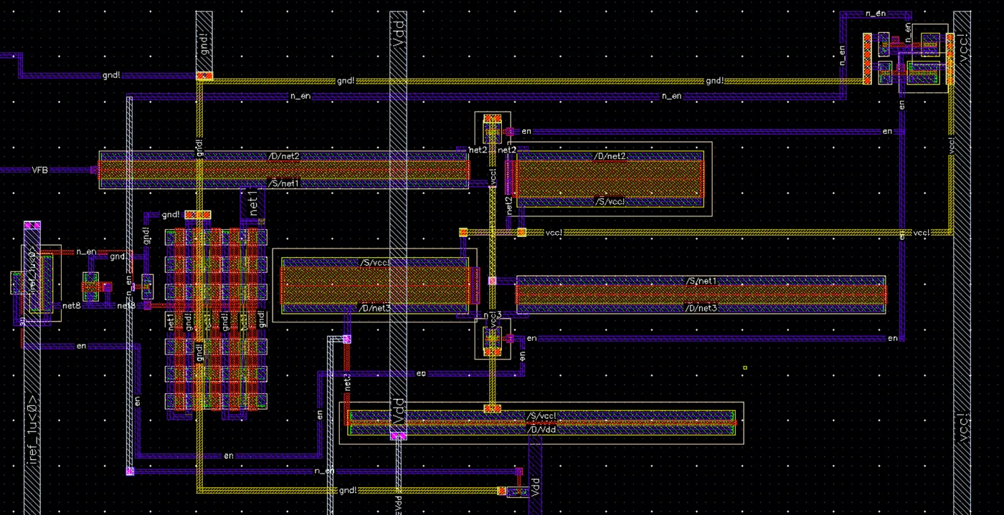Click upper Vdd label on hatched vertical rail
This screenshot has width=1004, height=515.
399,32
